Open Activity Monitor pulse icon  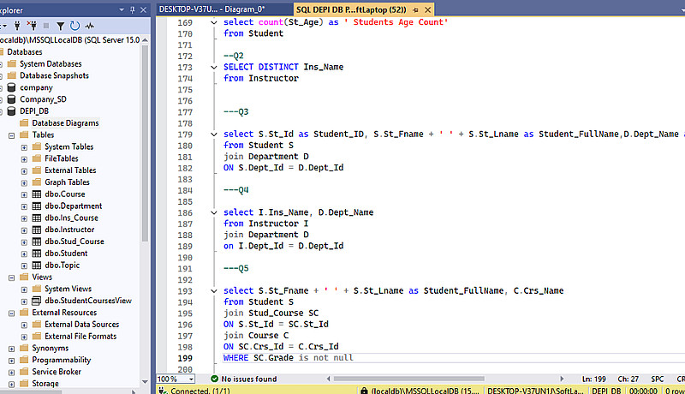click(90, 26)
